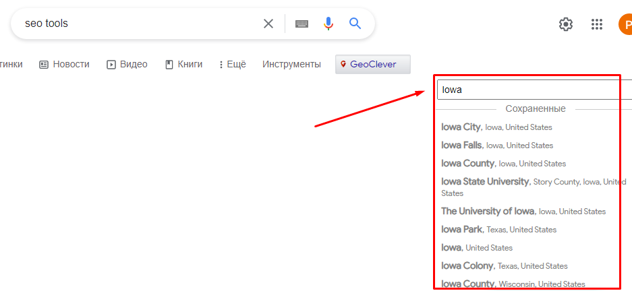Screen dimensions: 632x291
Task: Open Google apps grid icon
Action: point(597,24)
